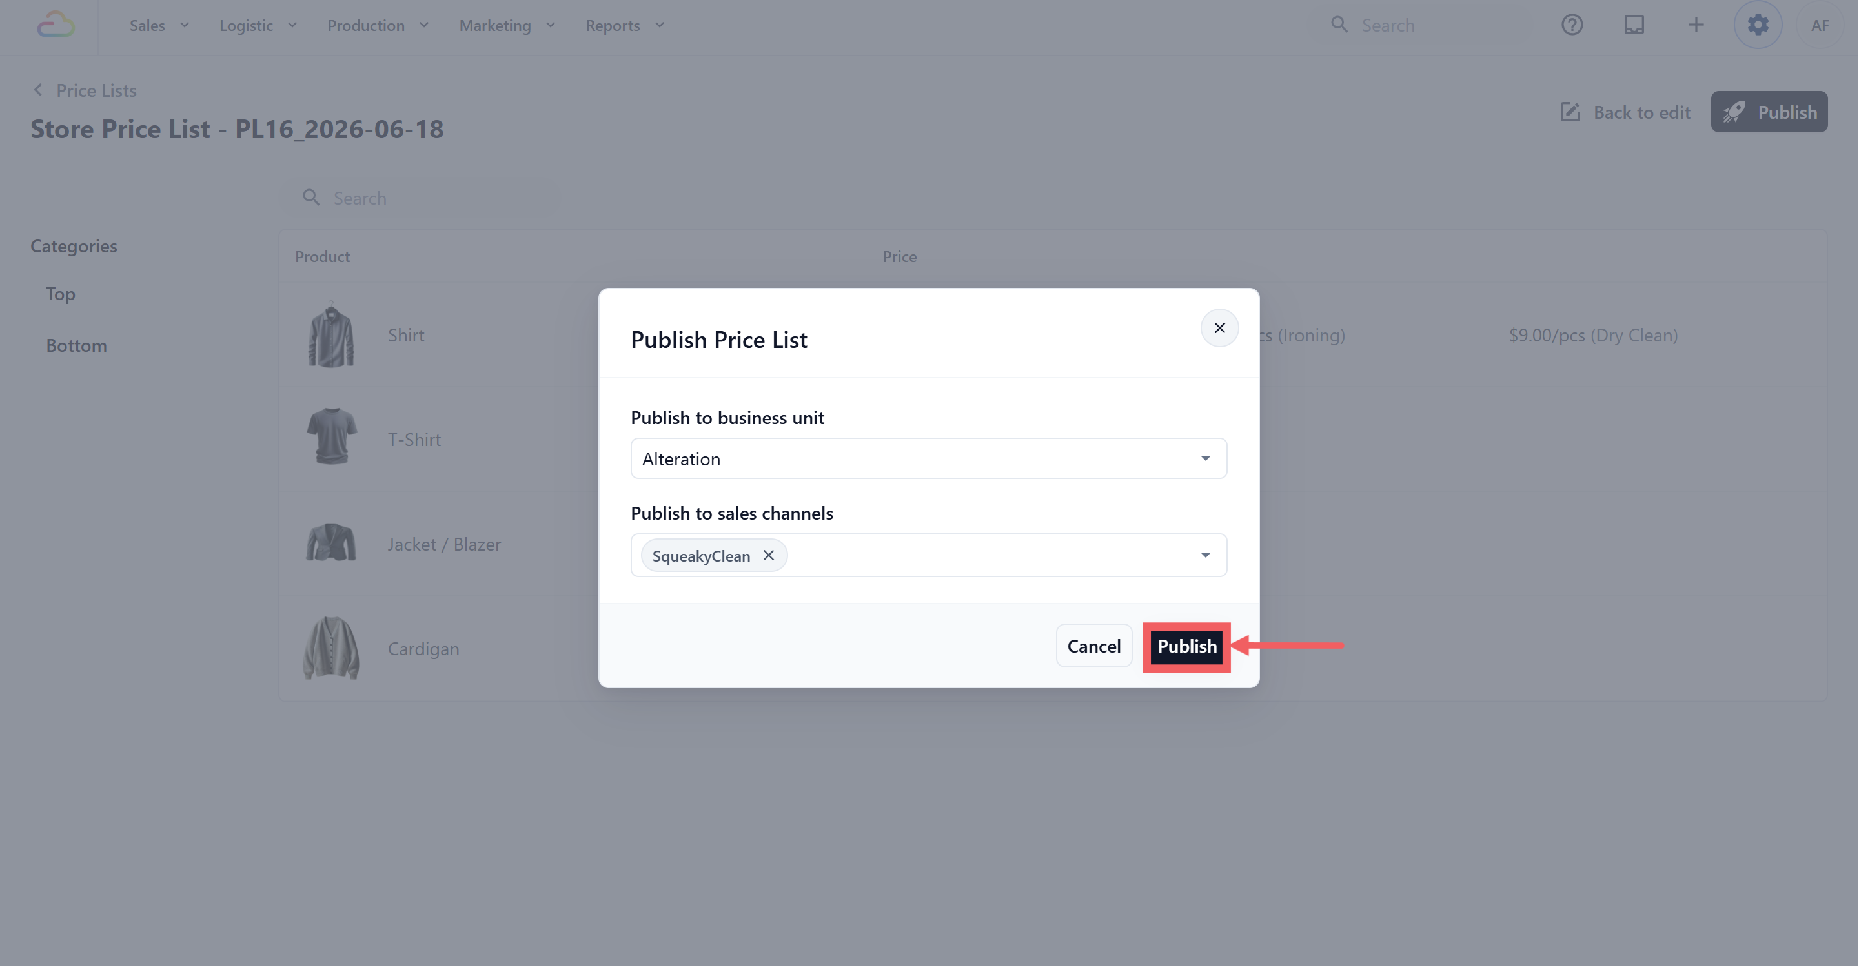This screenshot has height=967, width=1859.
Task: Click Cancel in the dialog
Action: 1094,646
